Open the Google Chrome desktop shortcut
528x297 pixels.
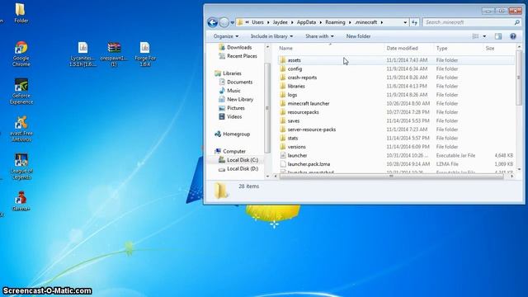tap(21, 54)
